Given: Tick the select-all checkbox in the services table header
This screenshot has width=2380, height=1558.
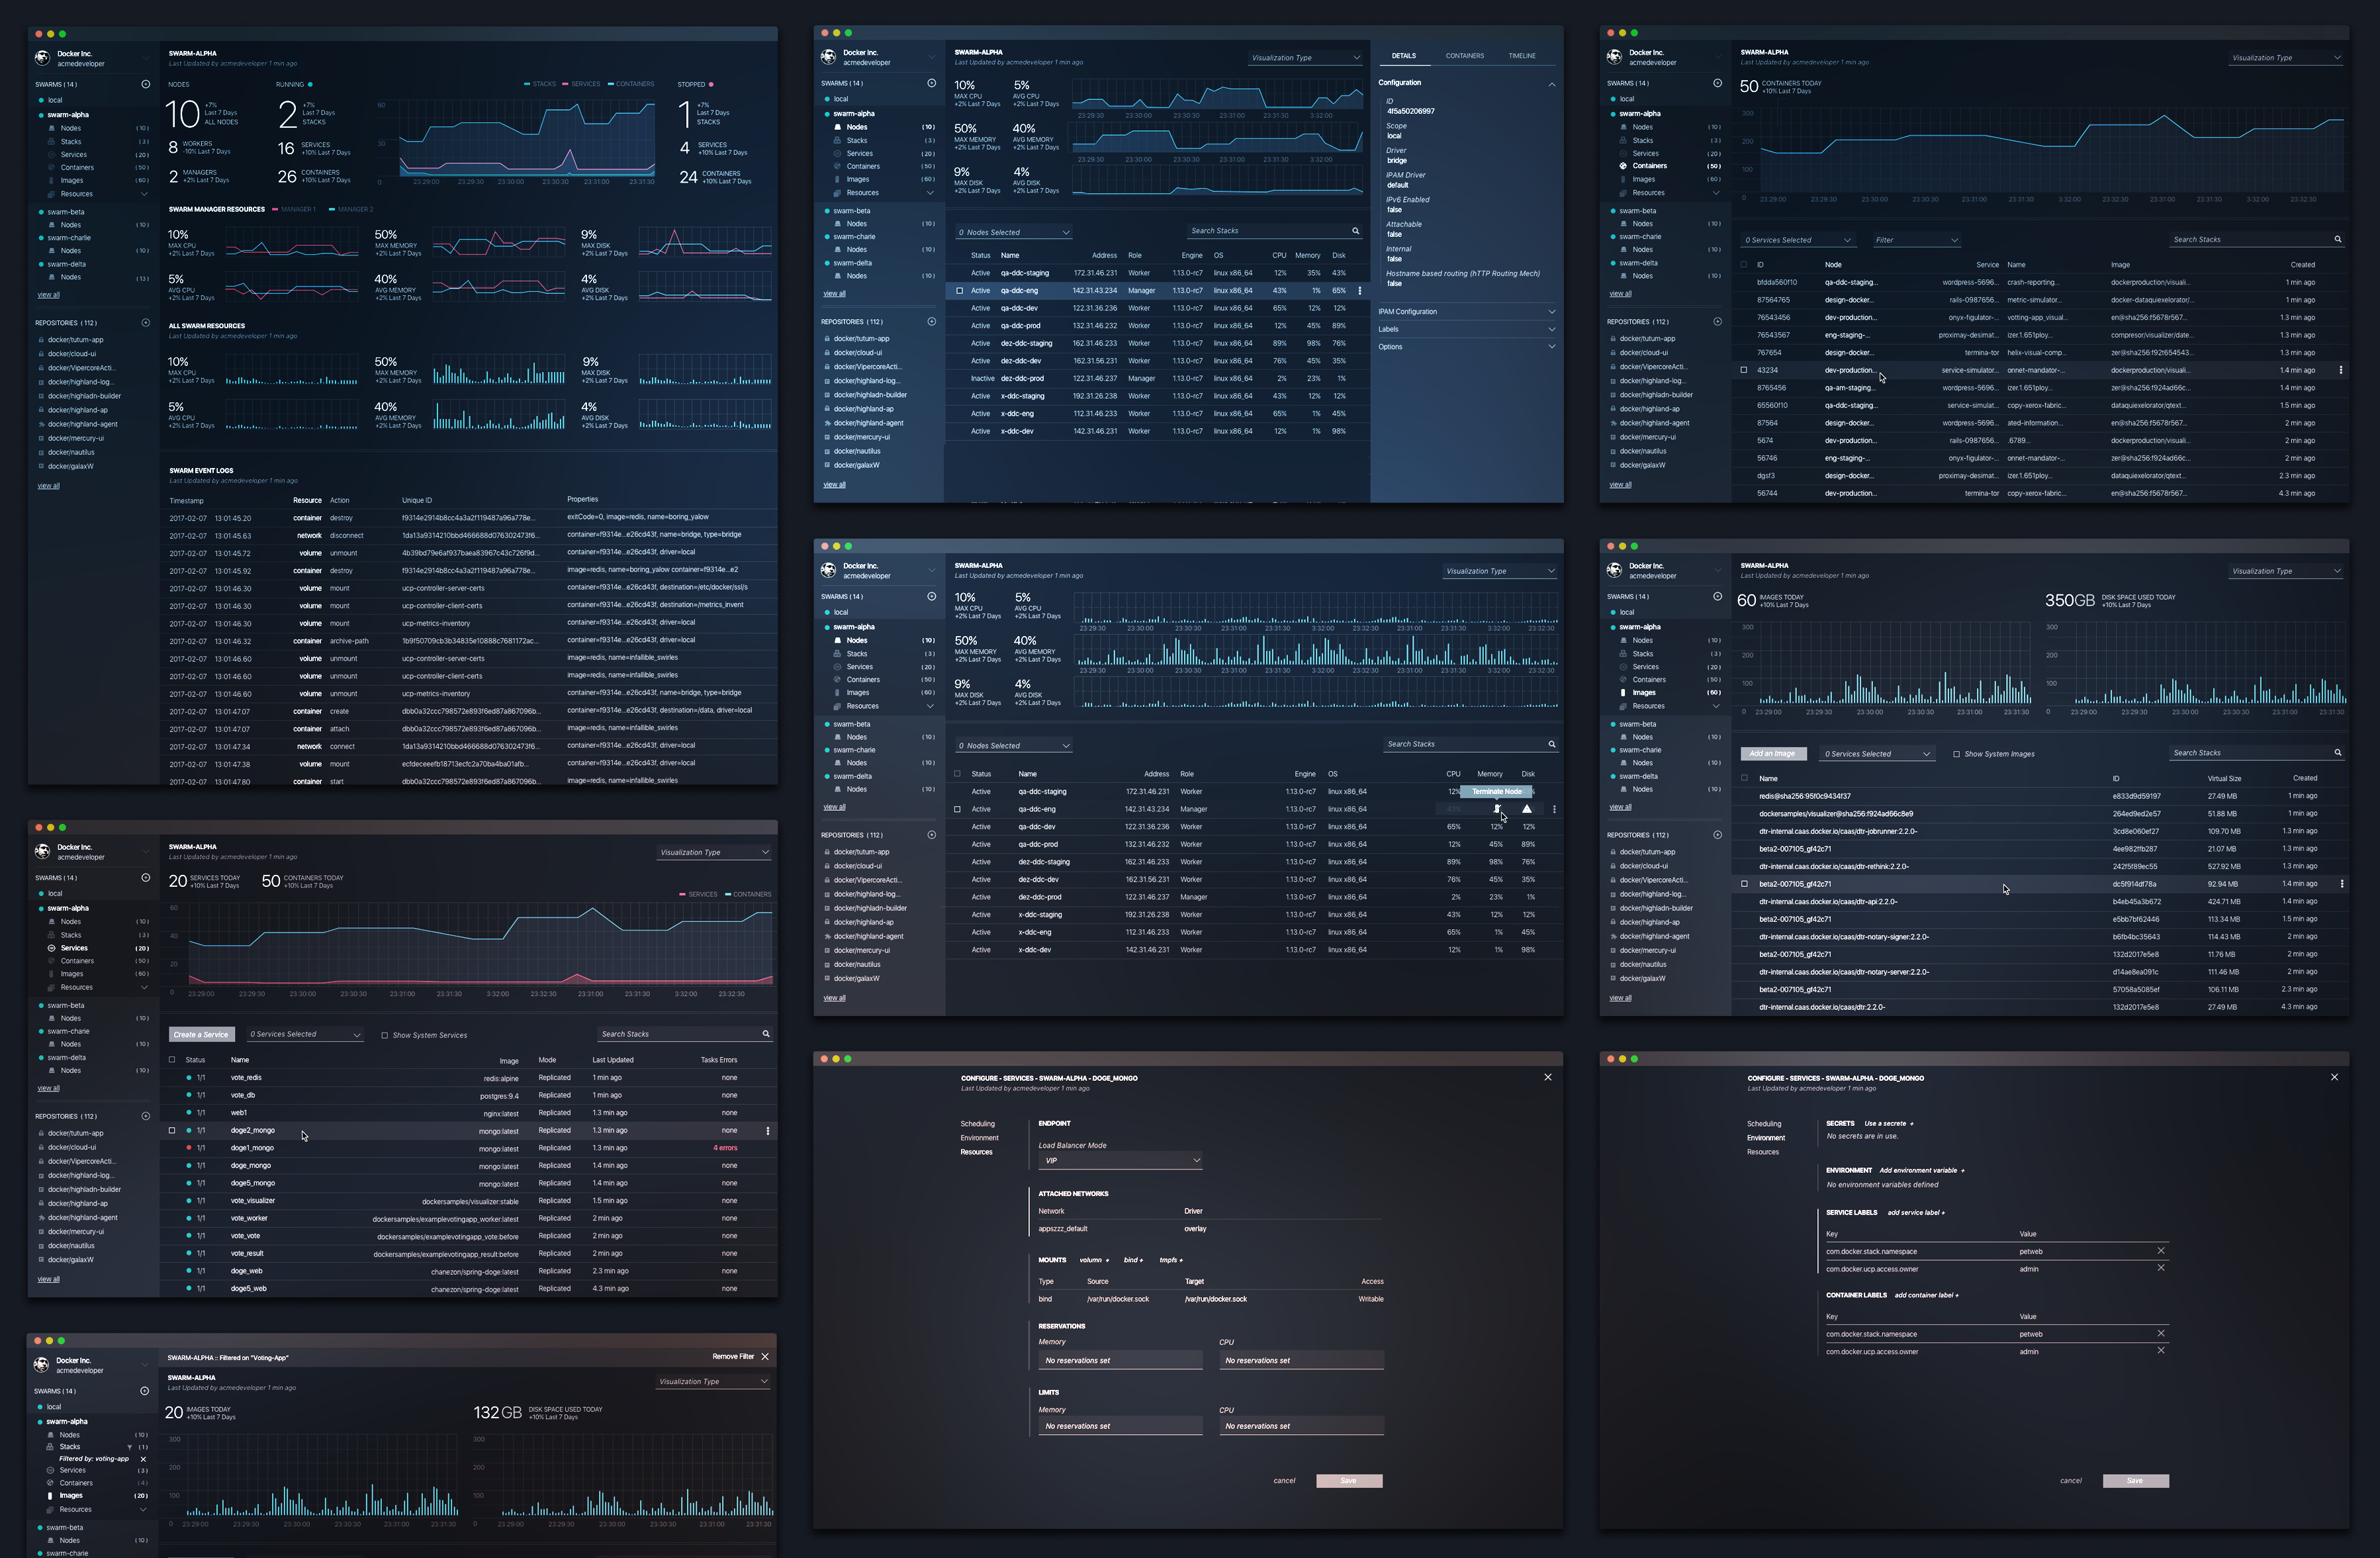Looking at the screenshot, I should [172, 1060].
